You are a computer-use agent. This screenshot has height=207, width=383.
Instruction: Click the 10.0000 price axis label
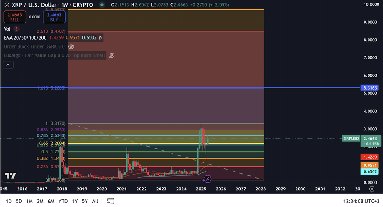click(371, 4)
